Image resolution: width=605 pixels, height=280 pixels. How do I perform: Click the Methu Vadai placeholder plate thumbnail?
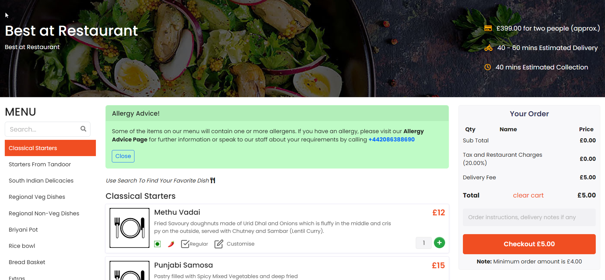(x=129, y=228)
